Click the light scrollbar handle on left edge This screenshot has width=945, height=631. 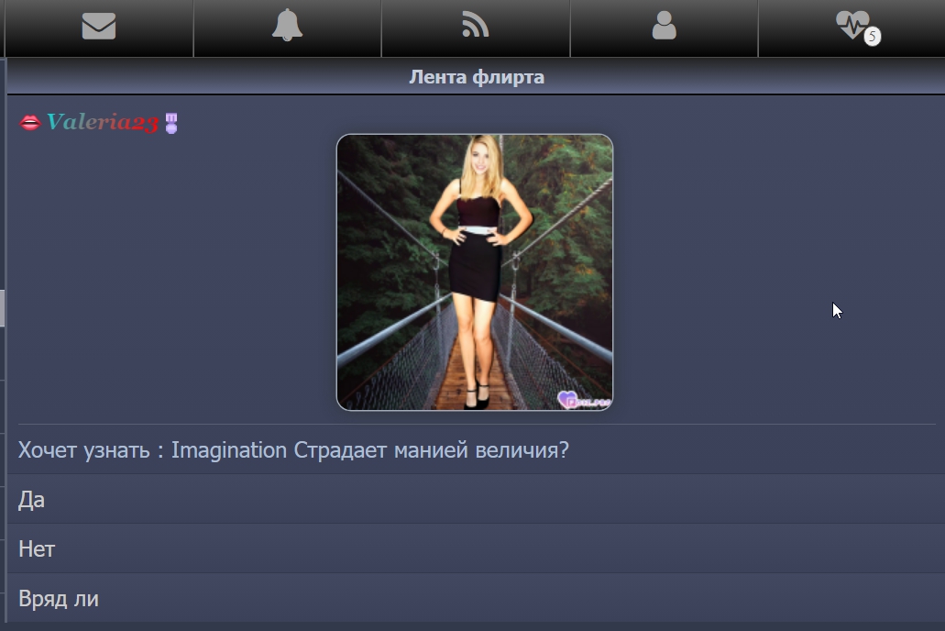click(x=3, y=308)
